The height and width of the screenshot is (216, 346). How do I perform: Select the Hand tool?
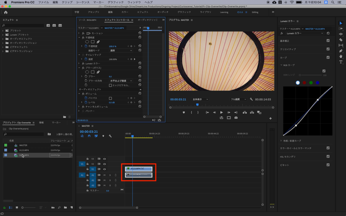pos(341,56)
